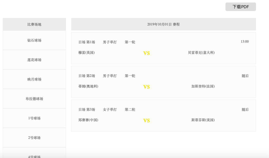269x158 pixels.
Task: Click VS icon in second match
Action: coord(146,87)
